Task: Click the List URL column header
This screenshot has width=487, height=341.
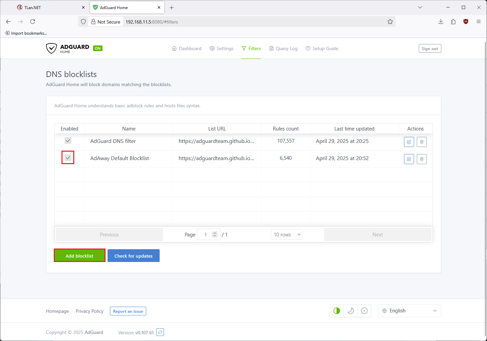Action: (217, 128)
